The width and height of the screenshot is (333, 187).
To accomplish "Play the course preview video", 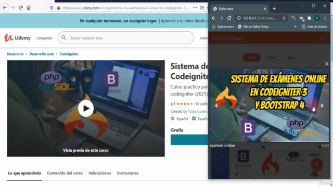I will pos(86,109).
